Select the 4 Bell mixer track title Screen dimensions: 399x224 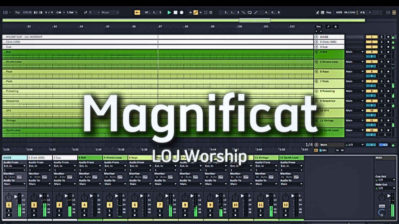(90, 158)
